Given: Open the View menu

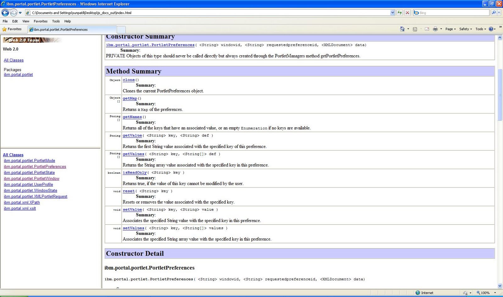Looking at the screenshot, I should (x=26, y=21).
